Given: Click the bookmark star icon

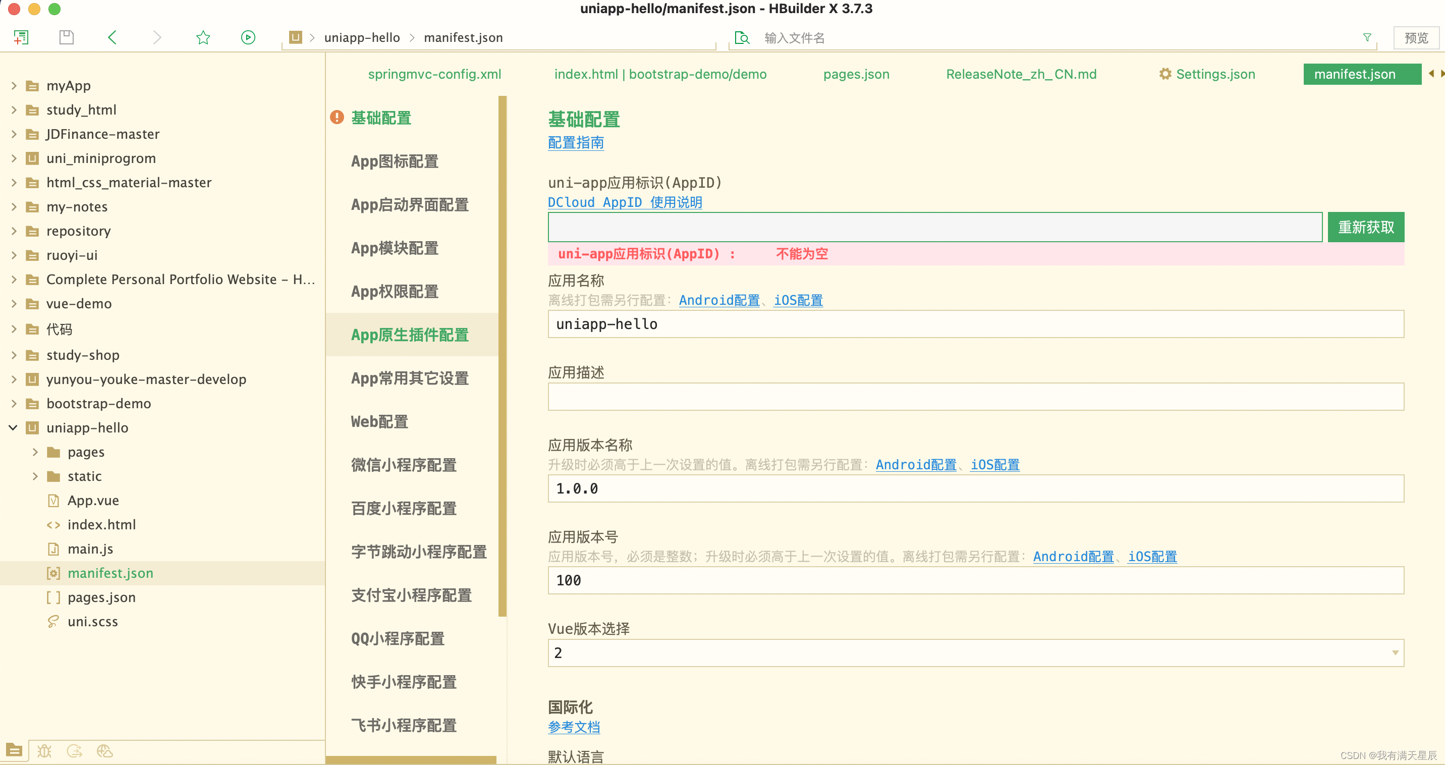Looking at the screenshot, I should [x=203, y=37].
